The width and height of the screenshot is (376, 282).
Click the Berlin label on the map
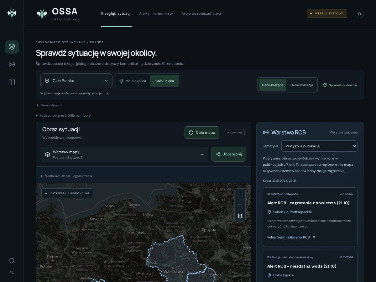[x=52, y=257]
